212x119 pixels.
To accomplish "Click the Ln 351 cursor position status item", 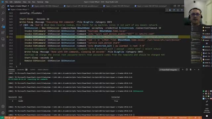I will click(x=148, y=118).
